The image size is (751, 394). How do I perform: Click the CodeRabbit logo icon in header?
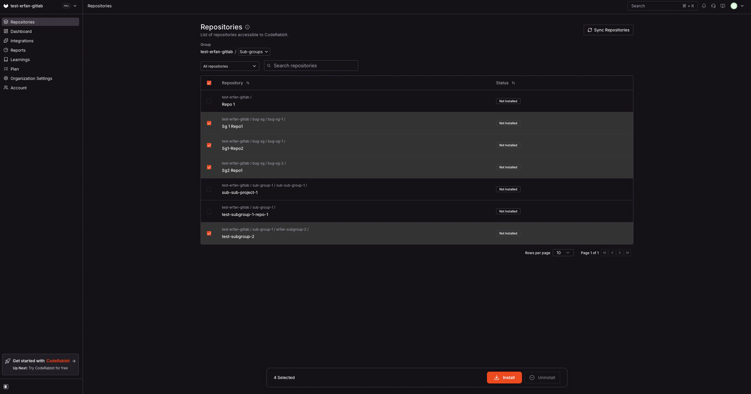(6, 6)
